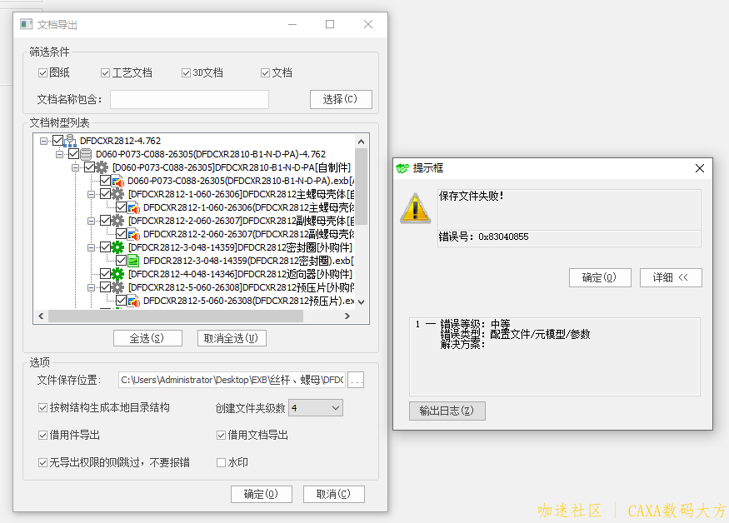Click the text 错误类型: 配置文件/元模型/参数
729x523 pixels.
(515, 334)
